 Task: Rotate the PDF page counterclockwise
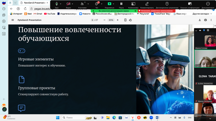tap(130, 20)
